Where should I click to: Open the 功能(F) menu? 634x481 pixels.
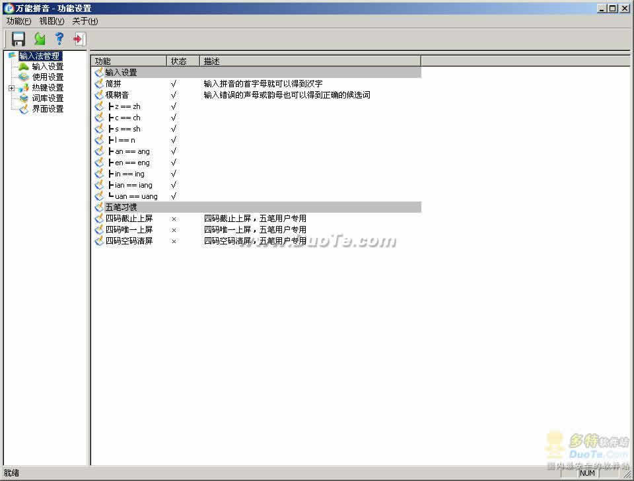click(x=18, y=21)
